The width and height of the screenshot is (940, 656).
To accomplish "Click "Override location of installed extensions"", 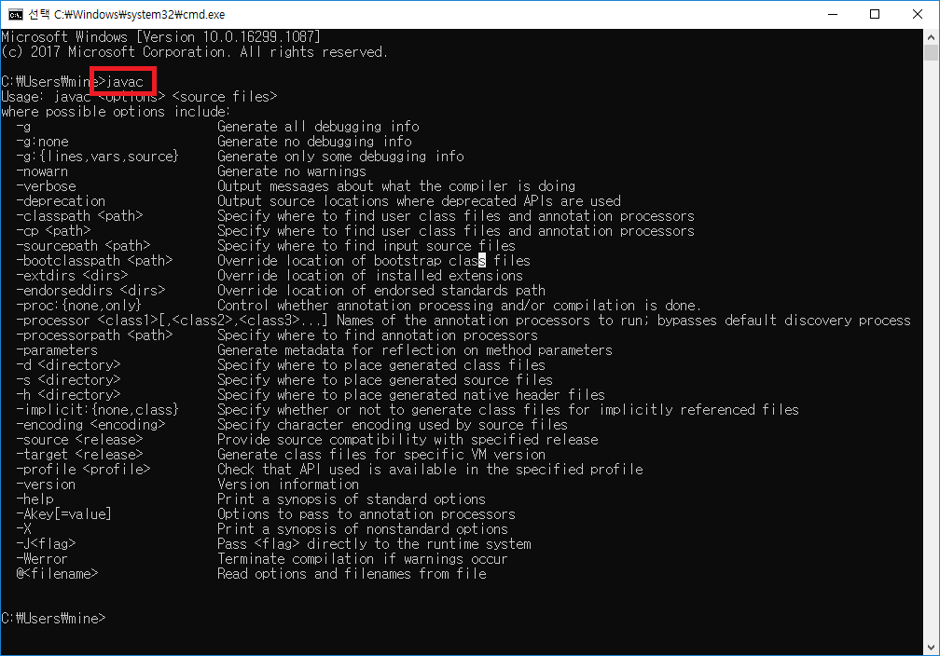I will (370, 276).
